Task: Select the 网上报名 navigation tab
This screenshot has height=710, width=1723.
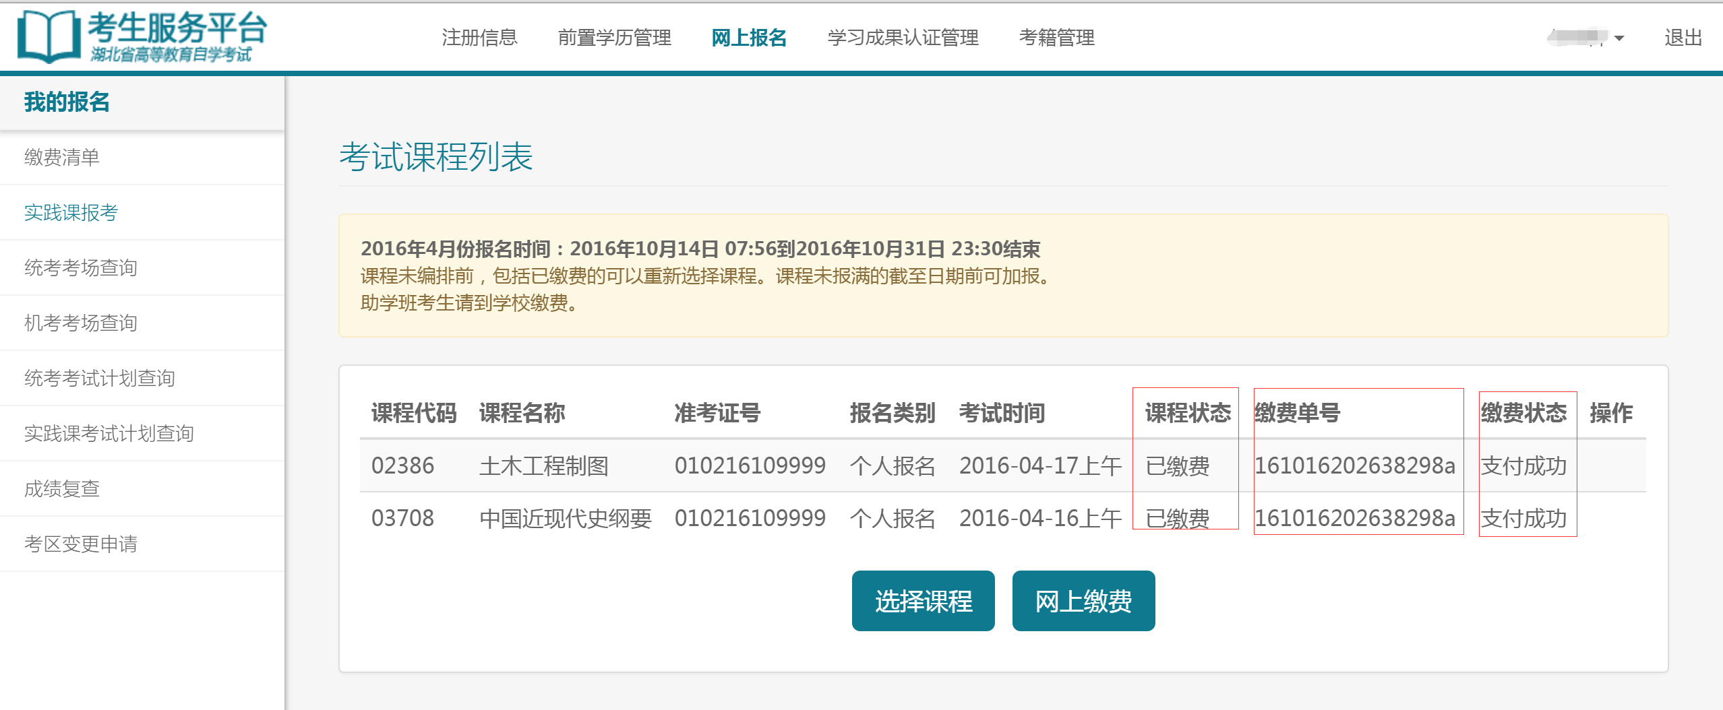Action: coord(749,38)
